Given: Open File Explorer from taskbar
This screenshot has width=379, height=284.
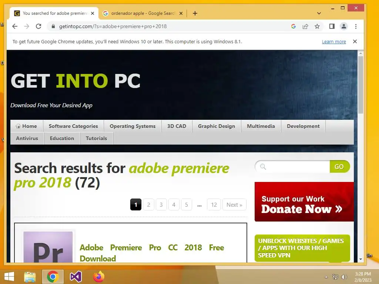Looking at the screenshot, I should (x=30, y=277).
